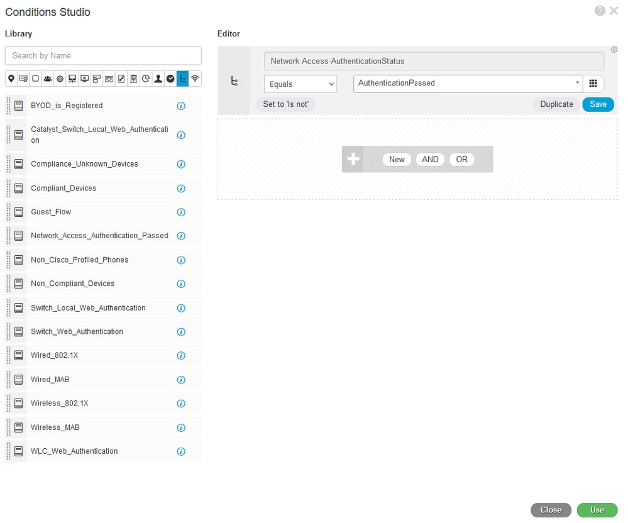
Task: Filter library by monitor icon
Action: (84, 79)
